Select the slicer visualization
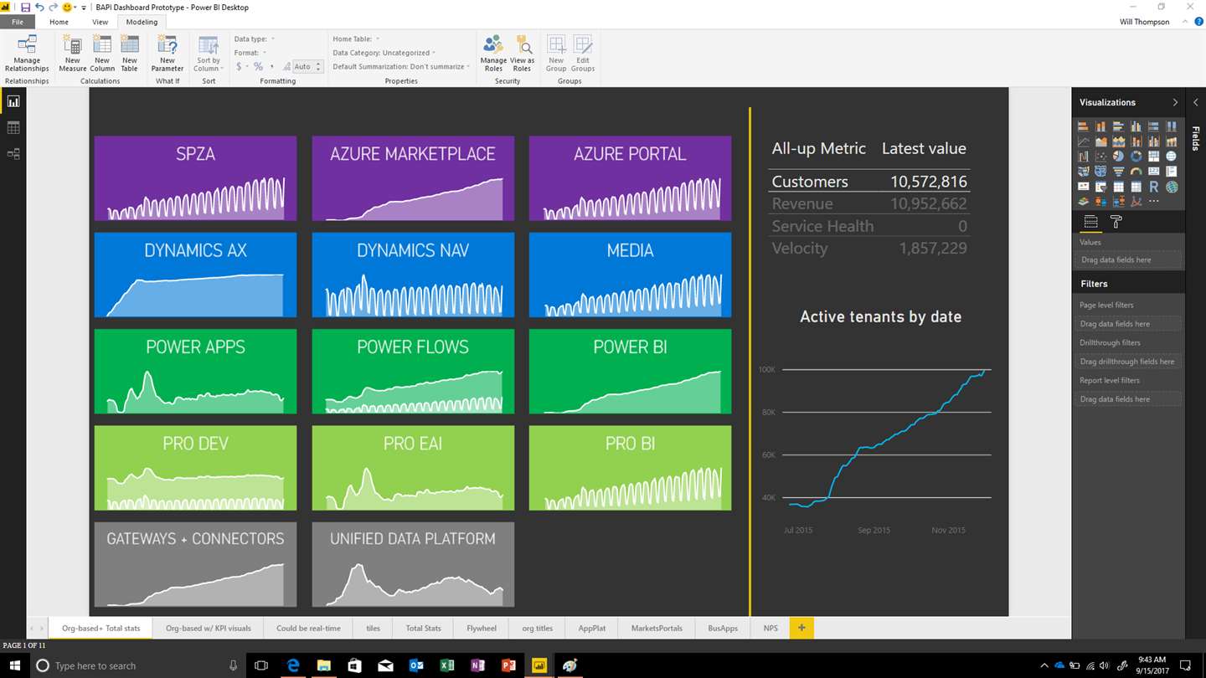 tap(1101, 187)
